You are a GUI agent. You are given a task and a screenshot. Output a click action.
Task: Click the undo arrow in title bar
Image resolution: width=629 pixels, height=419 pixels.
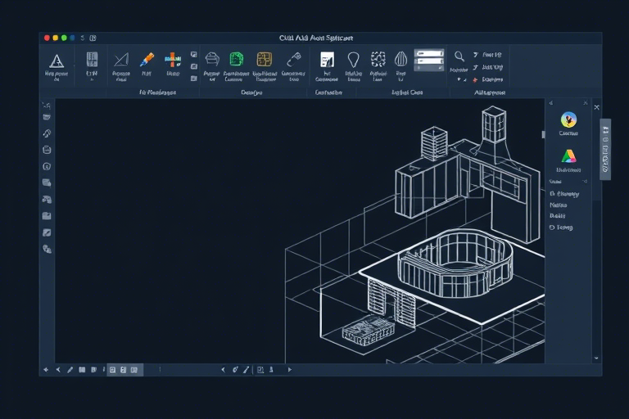(x=83, y=38)
